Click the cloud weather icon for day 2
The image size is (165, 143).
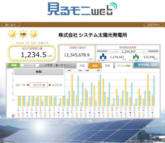[23, 113]
